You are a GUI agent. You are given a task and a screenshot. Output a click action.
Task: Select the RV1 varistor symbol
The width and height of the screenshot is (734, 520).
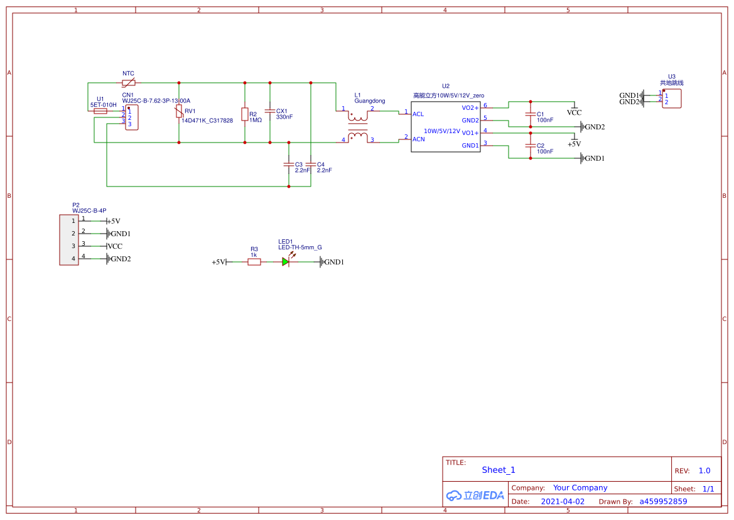179,112
